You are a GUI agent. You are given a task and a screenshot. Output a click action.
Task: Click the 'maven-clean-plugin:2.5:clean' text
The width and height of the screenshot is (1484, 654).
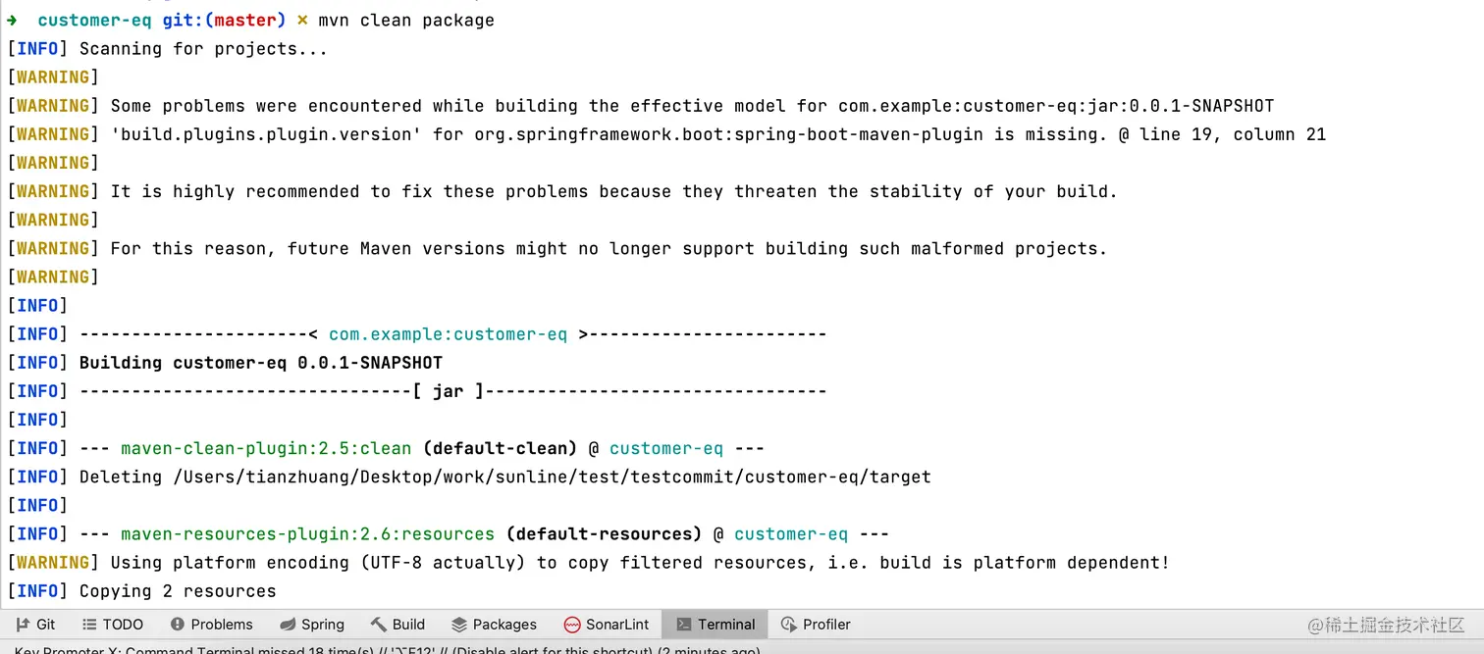[x=266, y=448]
